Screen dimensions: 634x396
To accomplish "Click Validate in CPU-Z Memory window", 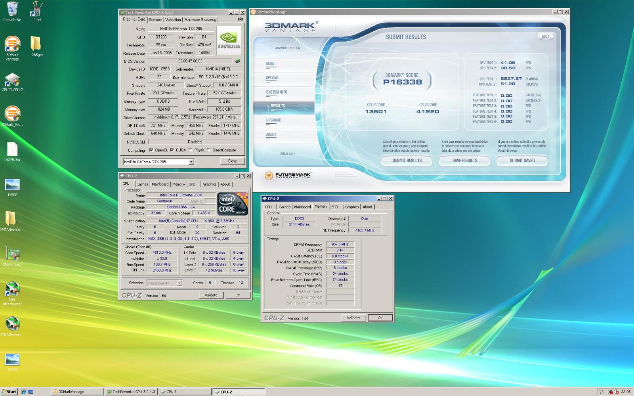I will coord(353,318).
